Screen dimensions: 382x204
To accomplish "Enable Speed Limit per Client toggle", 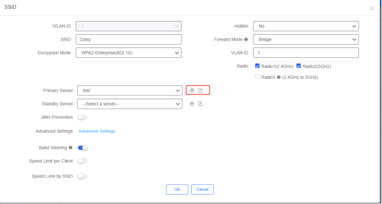I will (82, 161).
